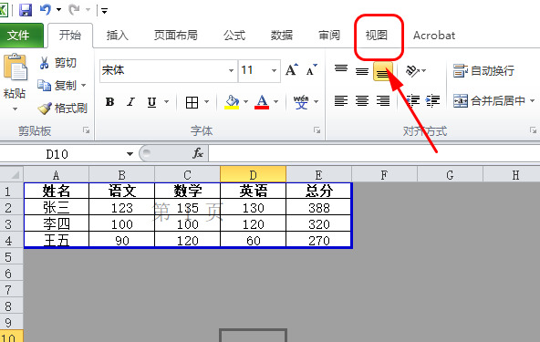This screenshot has height=342, width=540.
Task: Toggle bottom vertical alignment
Action: 382,70
